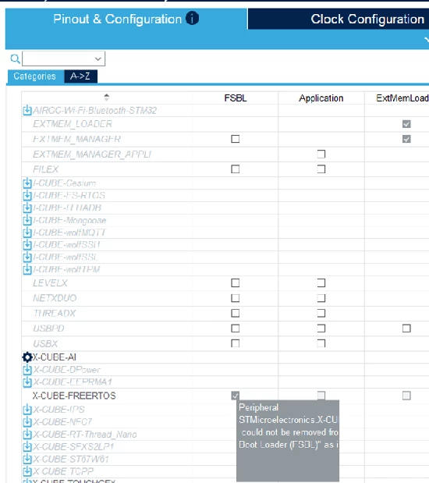This screenshot has width=429, height=483.
Task: Click download icon for X-CUBE-RT-Thread_Nano
Action: 27,434
